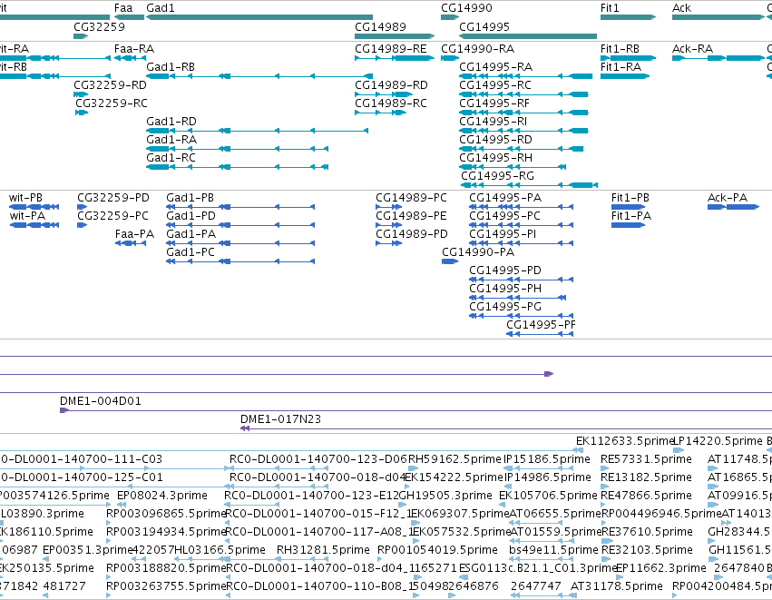
Task: Select the CG14995-PA protein label
Action: click(505, 198)
